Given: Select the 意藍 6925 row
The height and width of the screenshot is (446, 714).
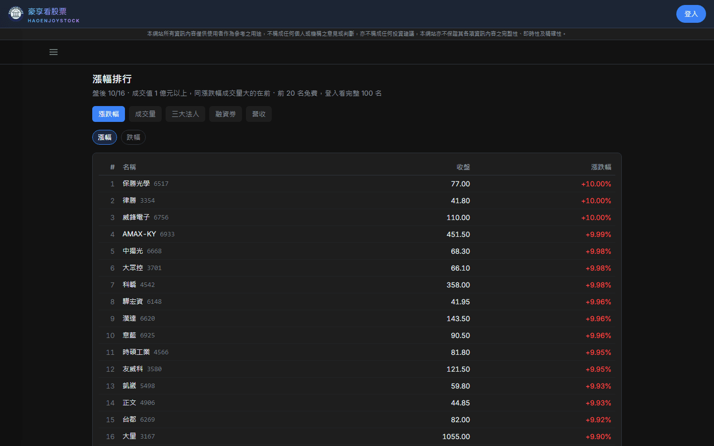Looking at the screenshot, I should (357, 335).
